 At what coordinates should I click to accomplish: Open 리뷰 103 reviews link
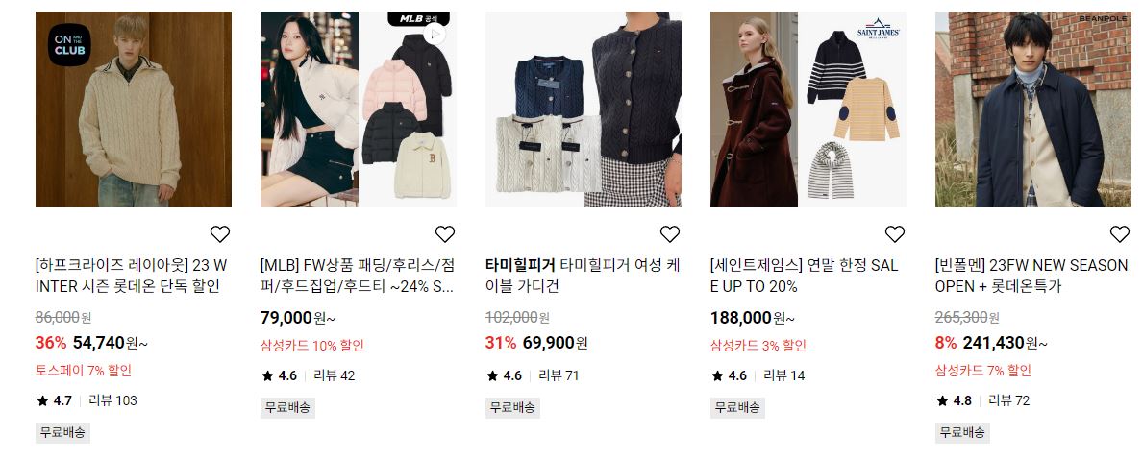coord(113,400)
